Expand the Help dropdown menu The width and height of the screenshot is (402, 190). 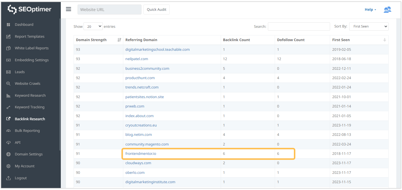pos(370,10)
